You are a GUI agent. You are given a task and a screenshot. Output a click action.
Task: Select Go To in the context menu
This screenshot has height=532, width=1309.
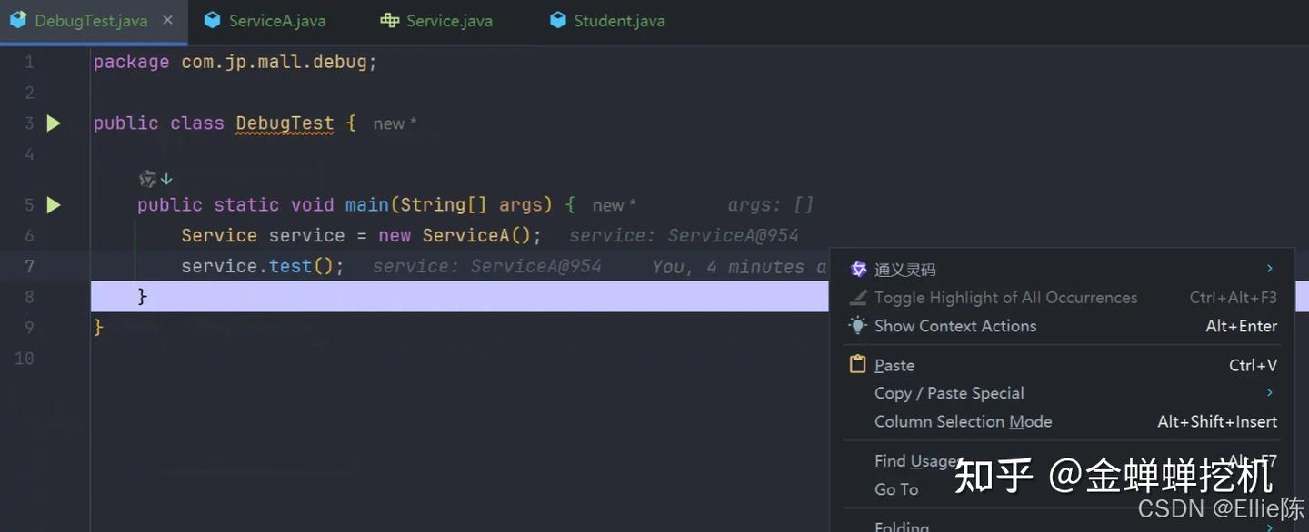click(x=895, y=489)
